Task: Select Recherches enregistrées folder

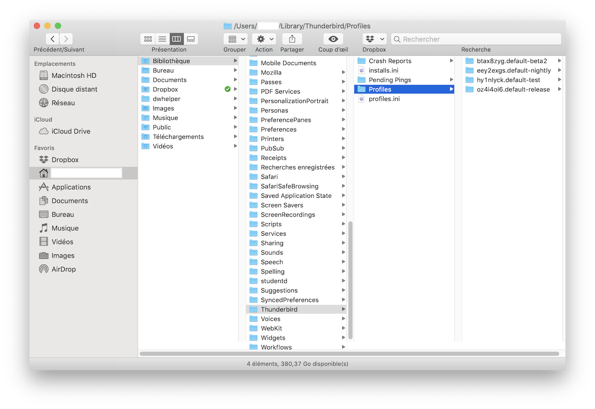Action: [x=297, y=167]
